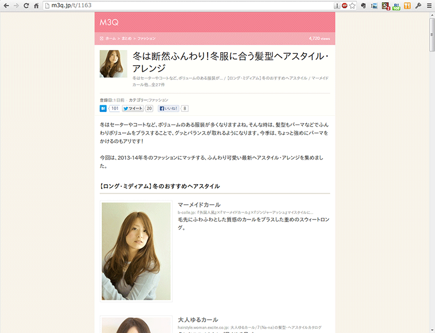This screenshot has width=435, height=333.
Task: Click the breadcrumb home icon
Action: [102, 39]
